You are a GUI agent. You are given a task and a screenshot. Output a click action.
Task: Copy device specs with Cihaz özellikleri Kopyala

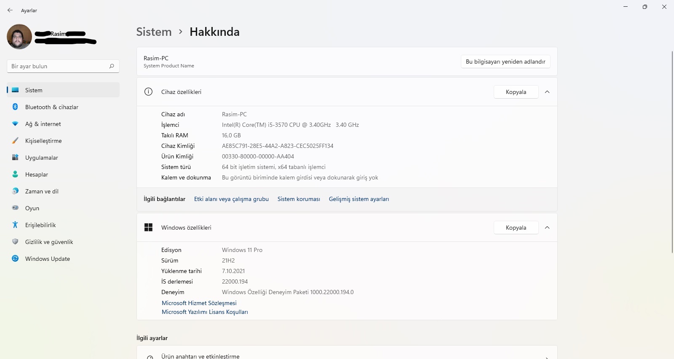(516, 92)
